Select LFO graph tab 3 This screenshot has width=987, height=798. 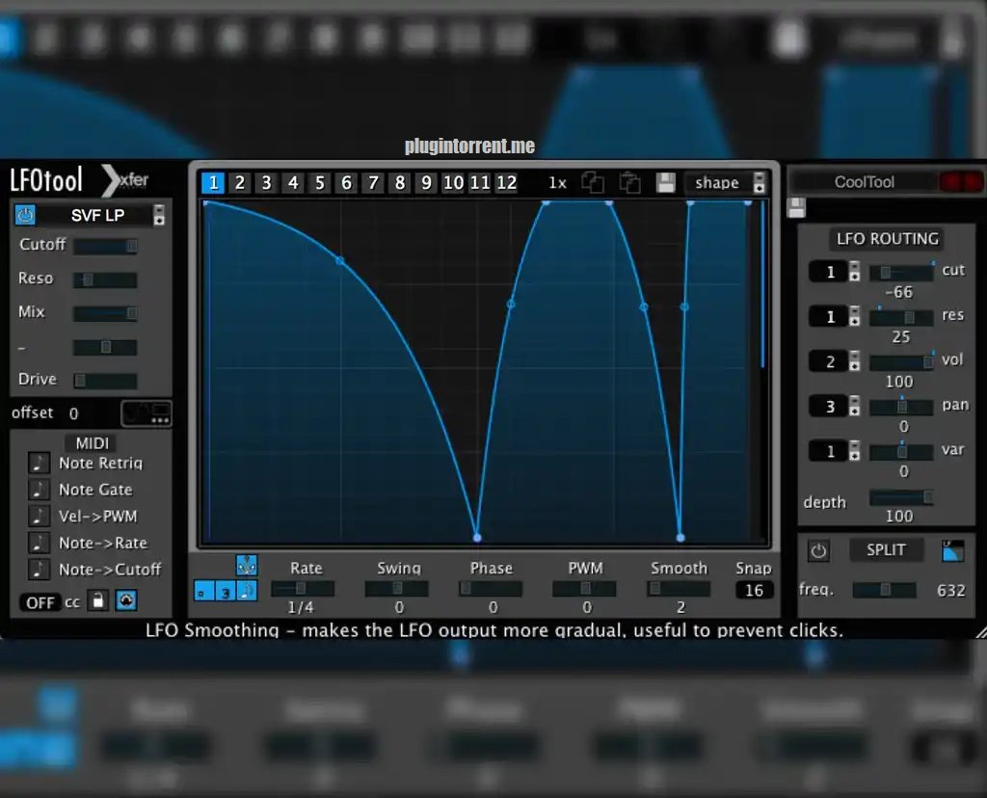pos(266,182)
